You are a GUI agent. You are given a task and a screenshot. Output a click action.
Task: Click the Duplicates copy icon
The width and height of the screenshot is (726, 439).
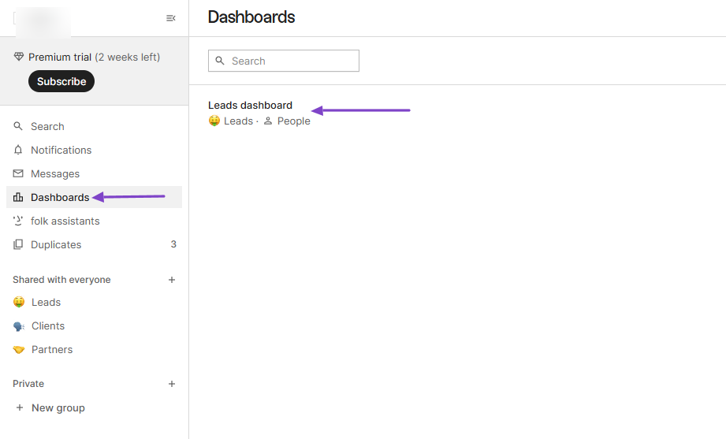[18, 244]
